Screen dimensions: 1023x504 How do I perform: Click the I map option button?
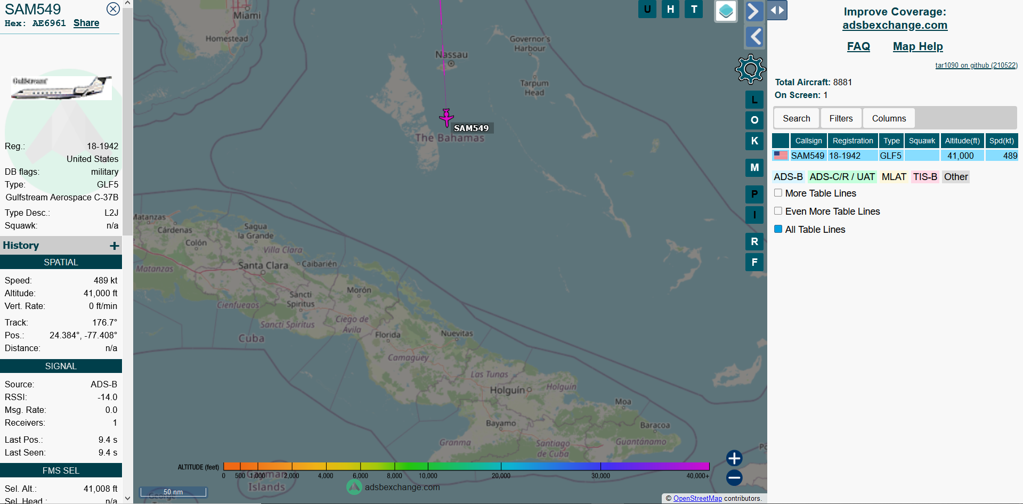(x=754, y=215)
